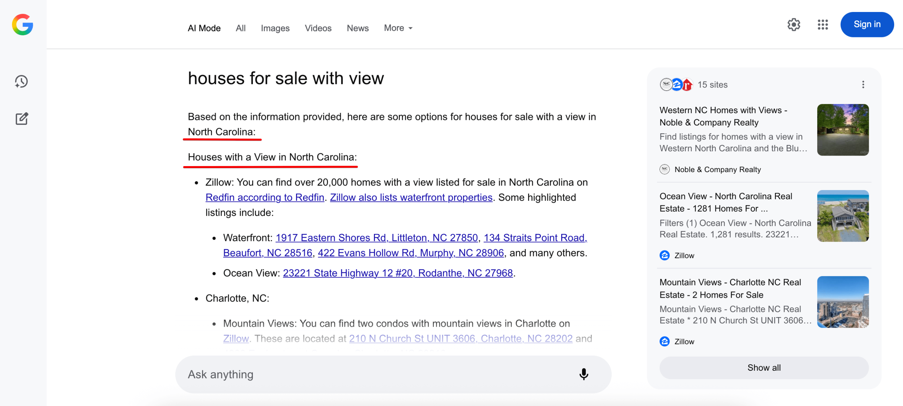Open search history in the left sidebar
The width and height of the screenshot is (903, 406).
[21, 81]
